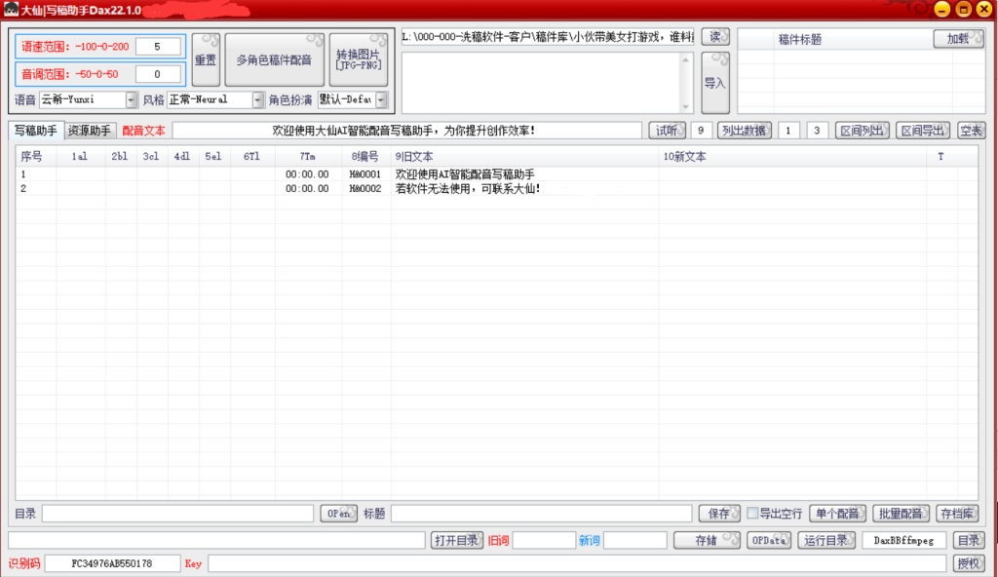Switch to the 资源助手 tab
Image resolution: width=998 pixels, height=577 pixels.
90,131
